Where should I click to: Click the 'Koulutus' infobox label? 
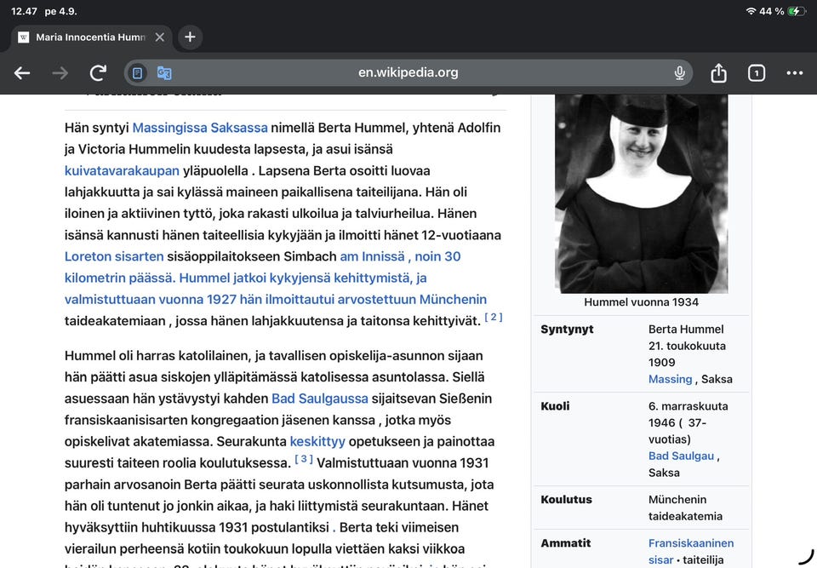(x=567, y=499)
